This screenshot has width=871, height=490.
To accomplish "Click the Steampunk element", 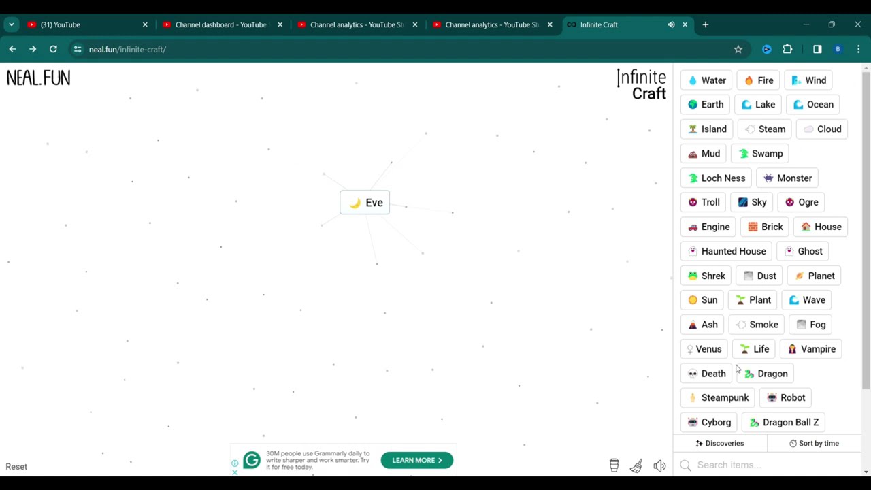I will (x=718, y=397).
